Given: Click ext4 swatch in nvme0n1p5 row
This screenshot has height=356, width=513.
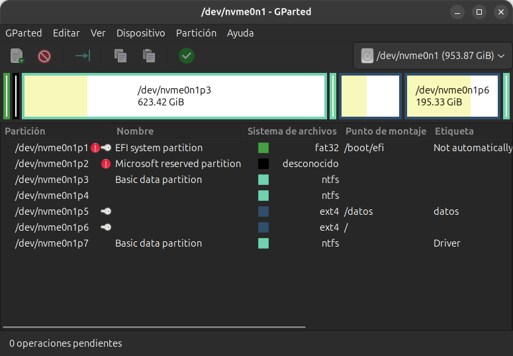Looking at the screenshot, I should tap(263, 211).
